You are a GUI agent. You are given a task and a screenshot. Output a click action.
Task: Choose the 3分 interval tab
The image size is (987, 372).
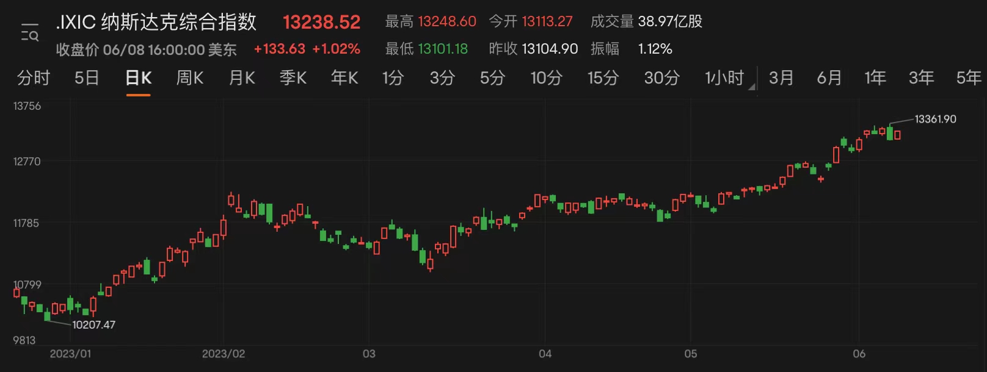point(442,78)
